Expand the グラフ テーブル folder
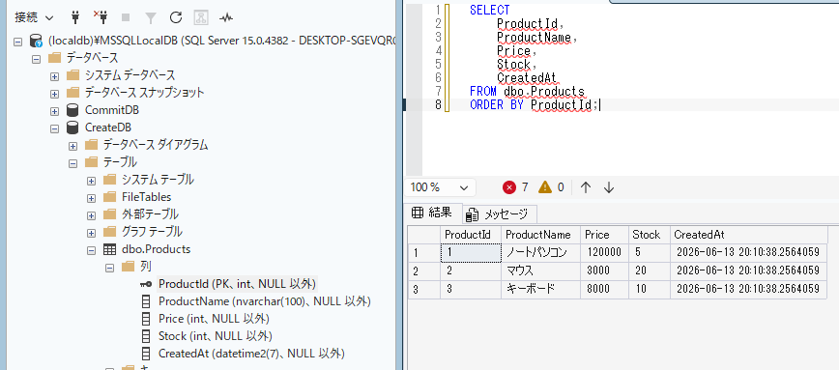This screenshot has height=370, width=839. pyautogui.click(x=91, y=233)
